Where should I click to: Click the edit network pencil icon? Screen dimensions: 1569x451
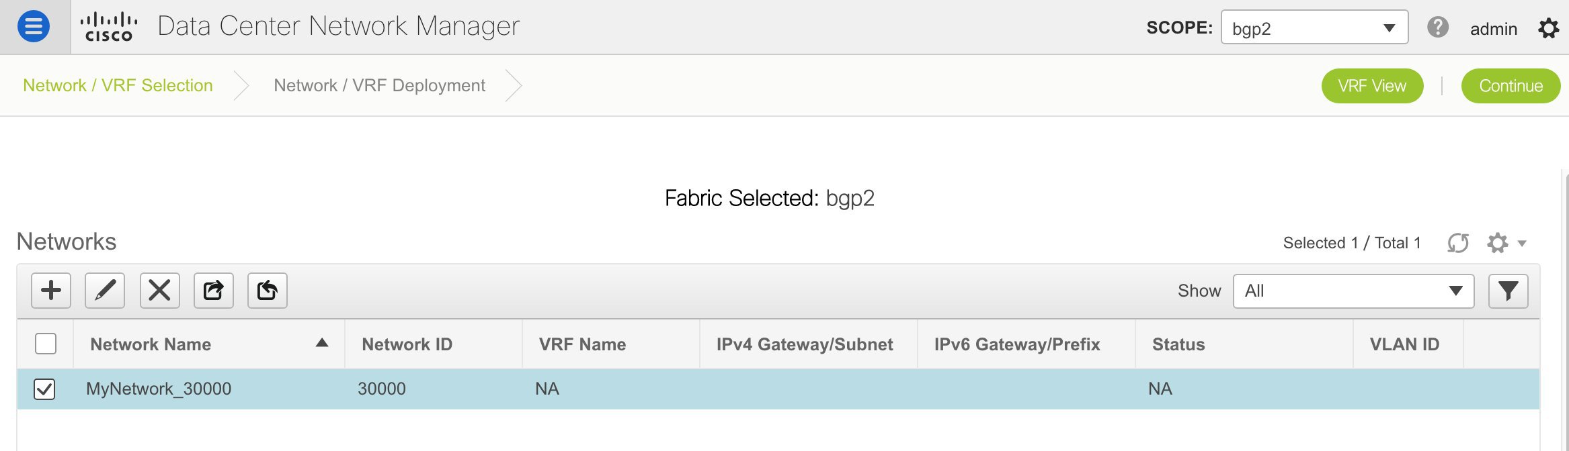click(x=105, y=291)
